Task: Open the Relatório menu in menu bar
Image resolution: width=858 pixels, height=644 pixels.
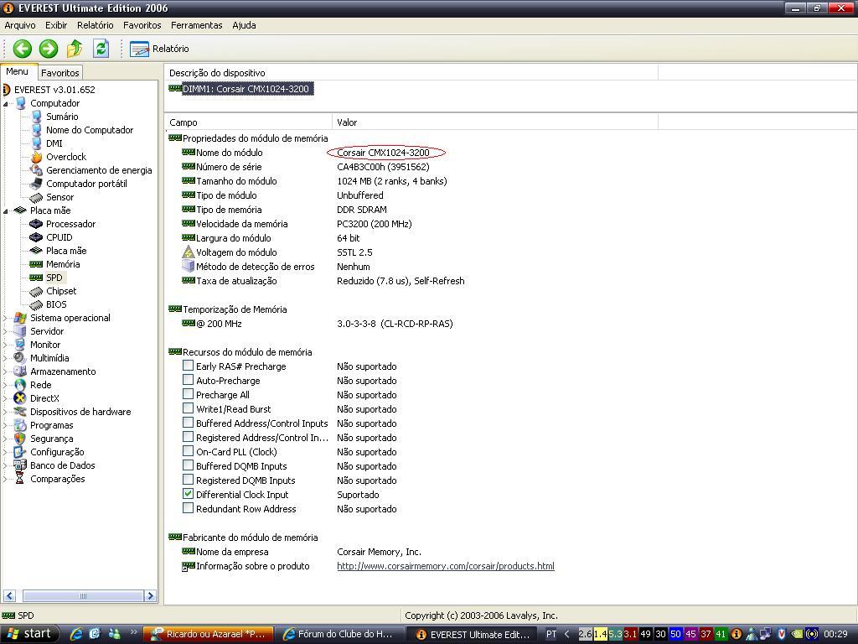Action: click(x=96, y=25)
